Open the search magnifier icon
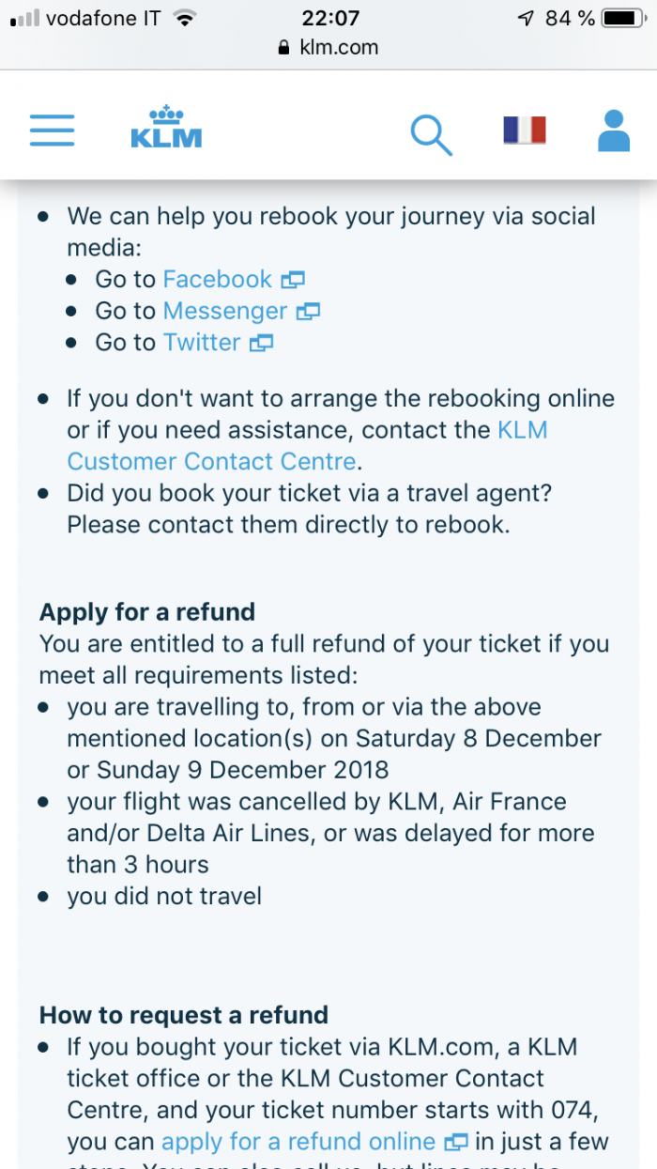Viewport: 657px width, 1169px height. [x=431, y=133]
